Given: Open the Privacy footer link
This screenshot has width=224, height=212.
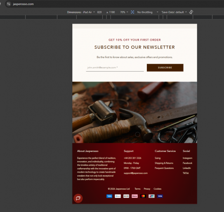Looking at the screenshot, I should click(147, 189).
